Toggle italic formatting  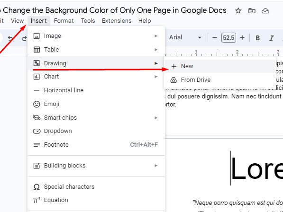click(x=271, y=38)
